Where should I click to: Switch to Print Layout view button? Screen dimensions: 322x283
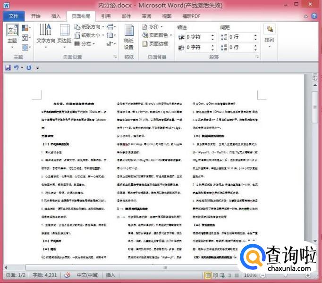pos(208,275)
